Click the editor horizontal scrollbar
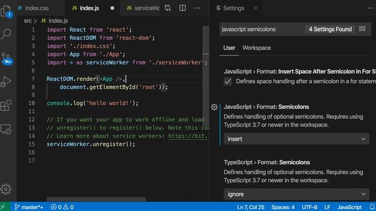Viewport: 376px width, 211px height. [x=96, y=199]
